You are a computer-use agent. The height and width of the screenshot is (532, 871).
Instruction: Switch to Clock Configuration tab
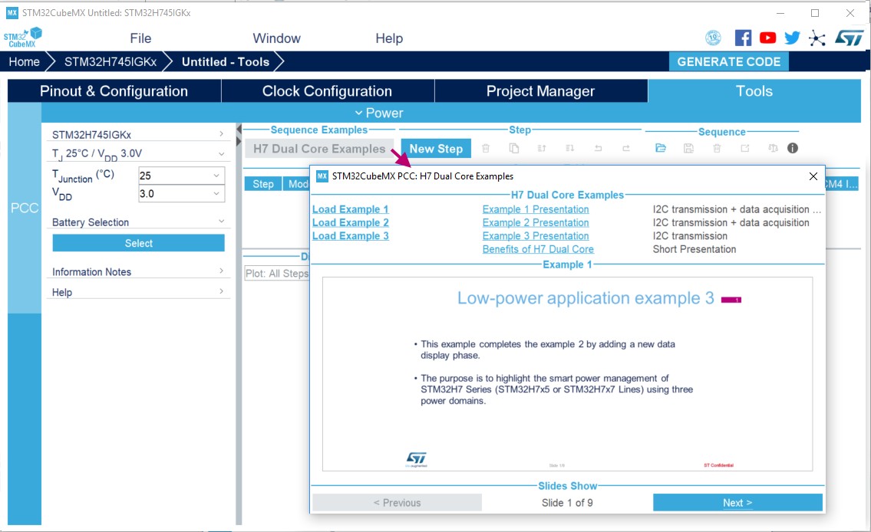pyautogui.click(x=327, y=91)
